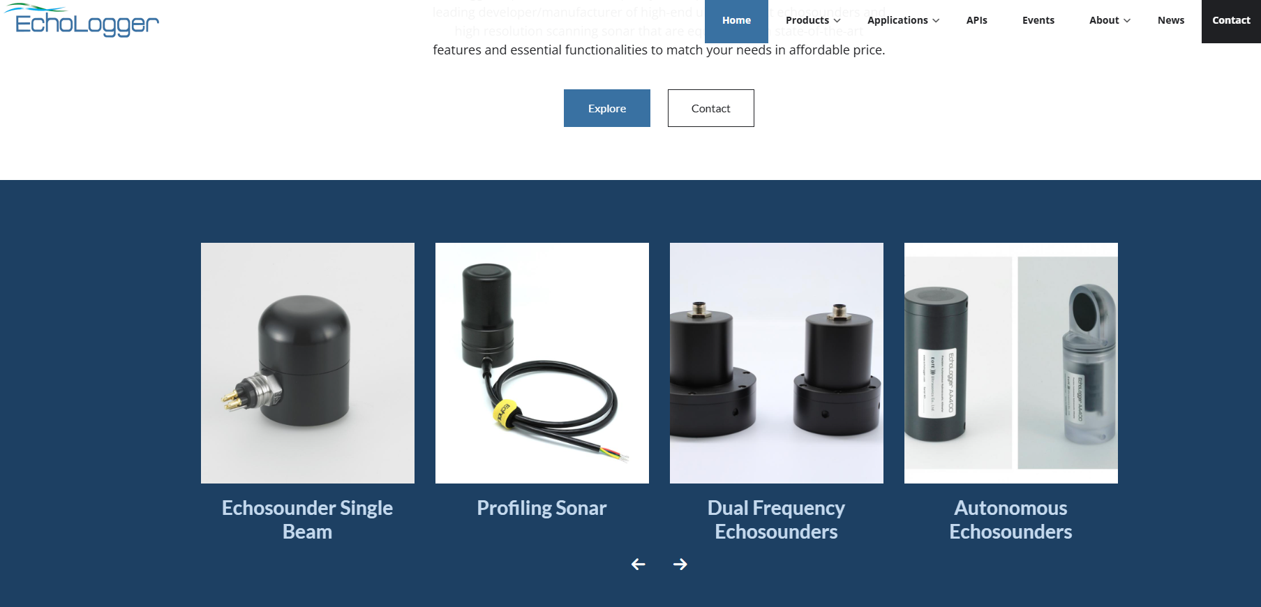1261x607 pixels.
Task: Go to the Events page
Action: point(1038,20)
